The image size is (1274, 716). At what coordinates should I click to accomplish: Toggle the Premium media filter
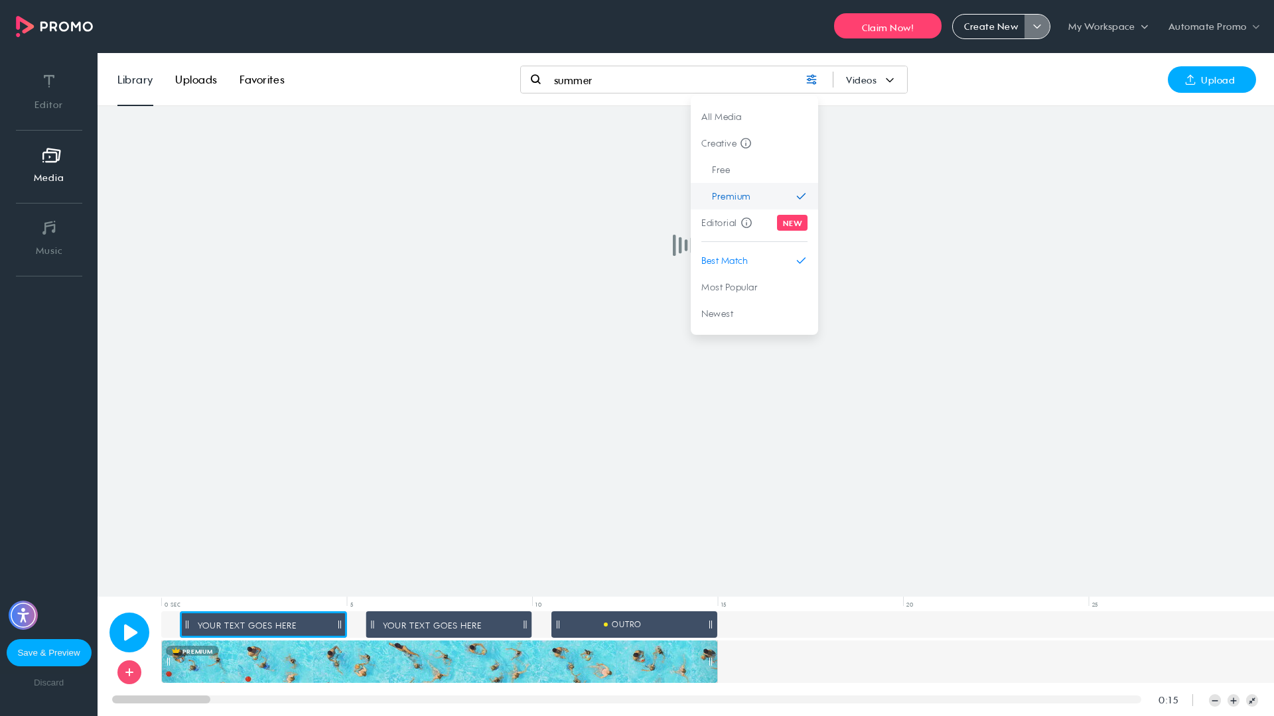(x=754, y=196)
